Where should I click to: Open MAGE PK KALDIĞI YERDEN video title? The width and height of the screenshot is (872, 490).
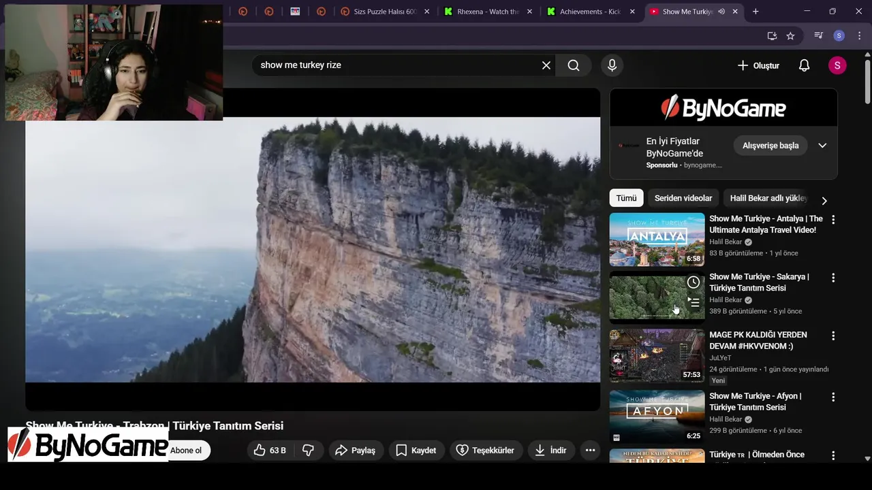[758, 340]
